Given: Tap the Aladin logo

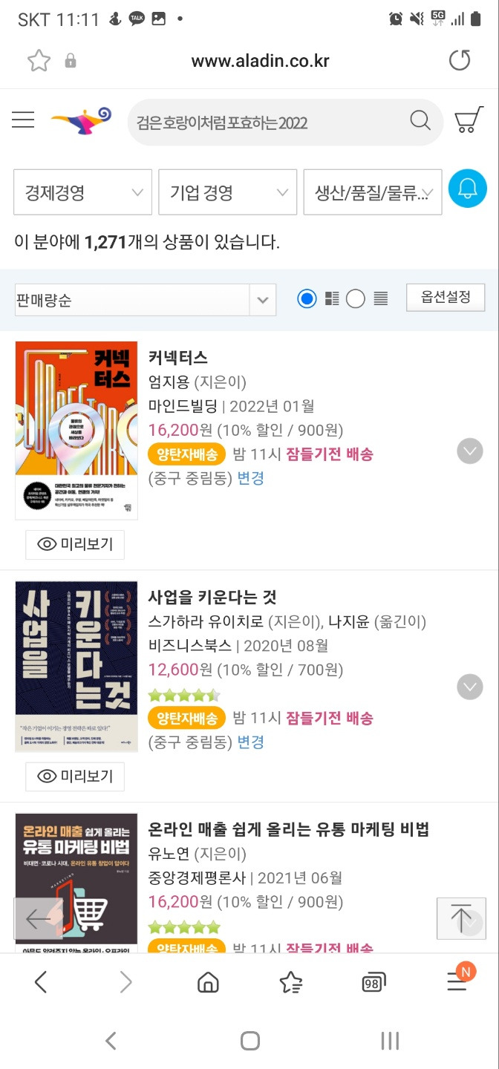Looking at the screenshot, I should [x=82, y=121].
